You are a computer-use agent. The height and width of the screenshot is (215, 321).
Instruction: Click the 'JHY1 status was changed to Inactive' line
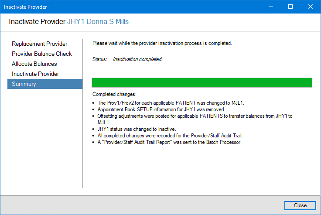[137, 129]
